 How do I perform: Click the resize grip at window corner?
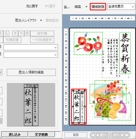[x=134, y=137]
